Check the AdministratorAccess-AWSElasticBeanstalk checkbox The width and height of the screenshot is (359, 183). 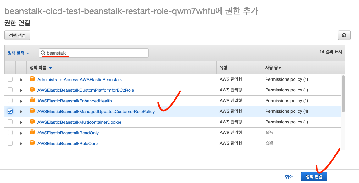click(10, 79)
